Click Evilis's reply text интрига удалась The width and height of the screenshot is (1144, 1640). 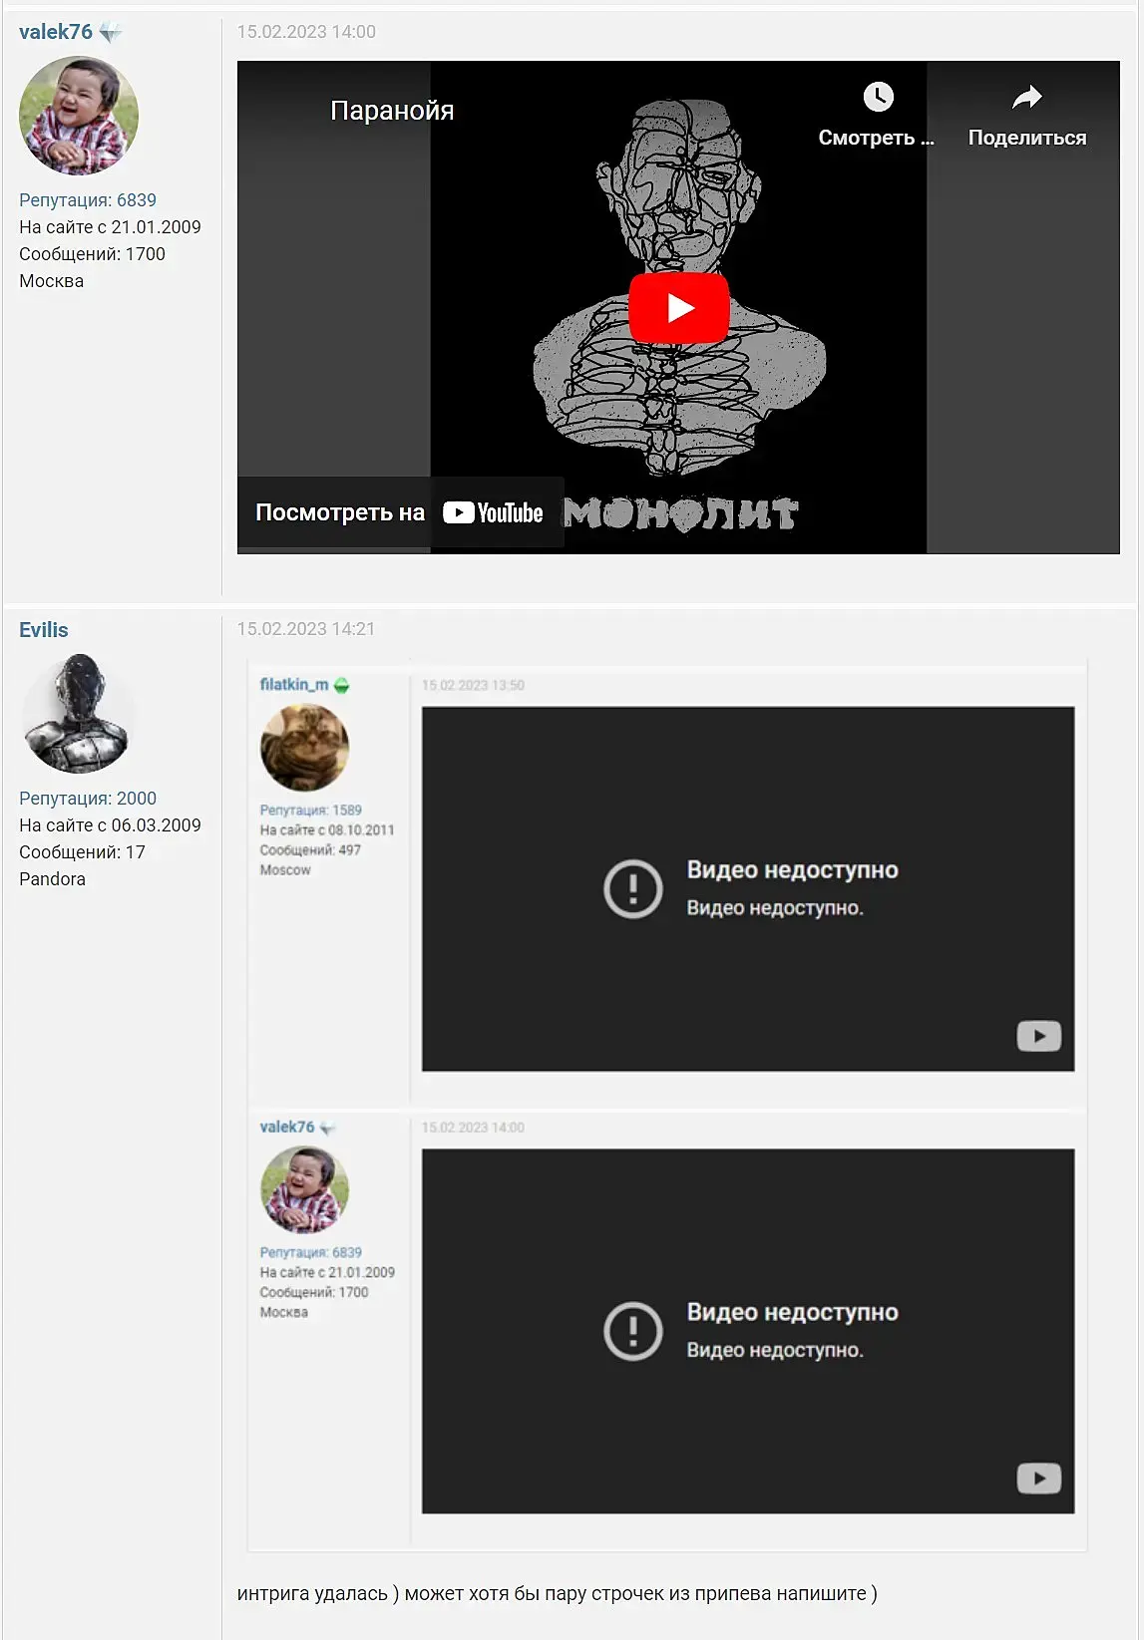(x=558, y=1593)
